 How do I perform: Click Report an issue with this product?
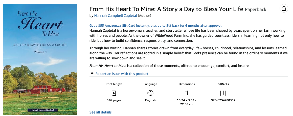(122, 74)
